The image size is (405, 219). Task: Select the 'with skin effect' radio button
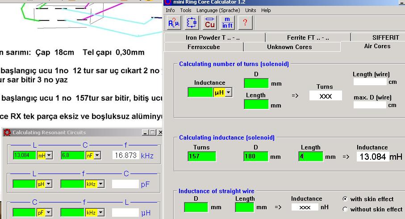(345, 199)
